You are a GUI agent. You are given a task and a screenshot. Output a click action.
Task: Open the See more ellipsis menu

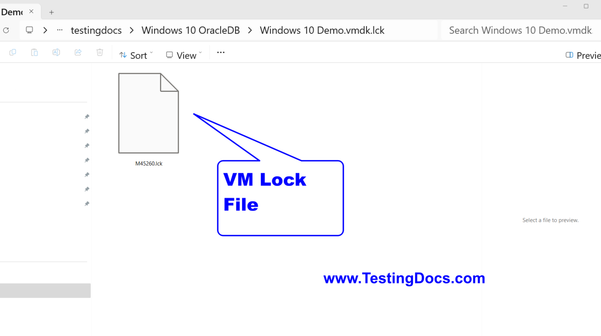(220, 52)
